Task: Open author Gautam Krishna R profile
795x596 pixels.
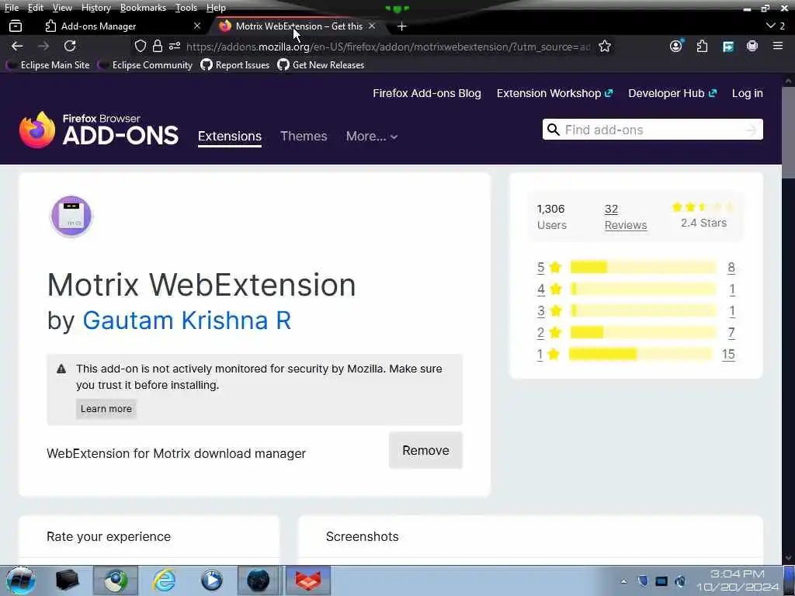Action: pos(186,321)
